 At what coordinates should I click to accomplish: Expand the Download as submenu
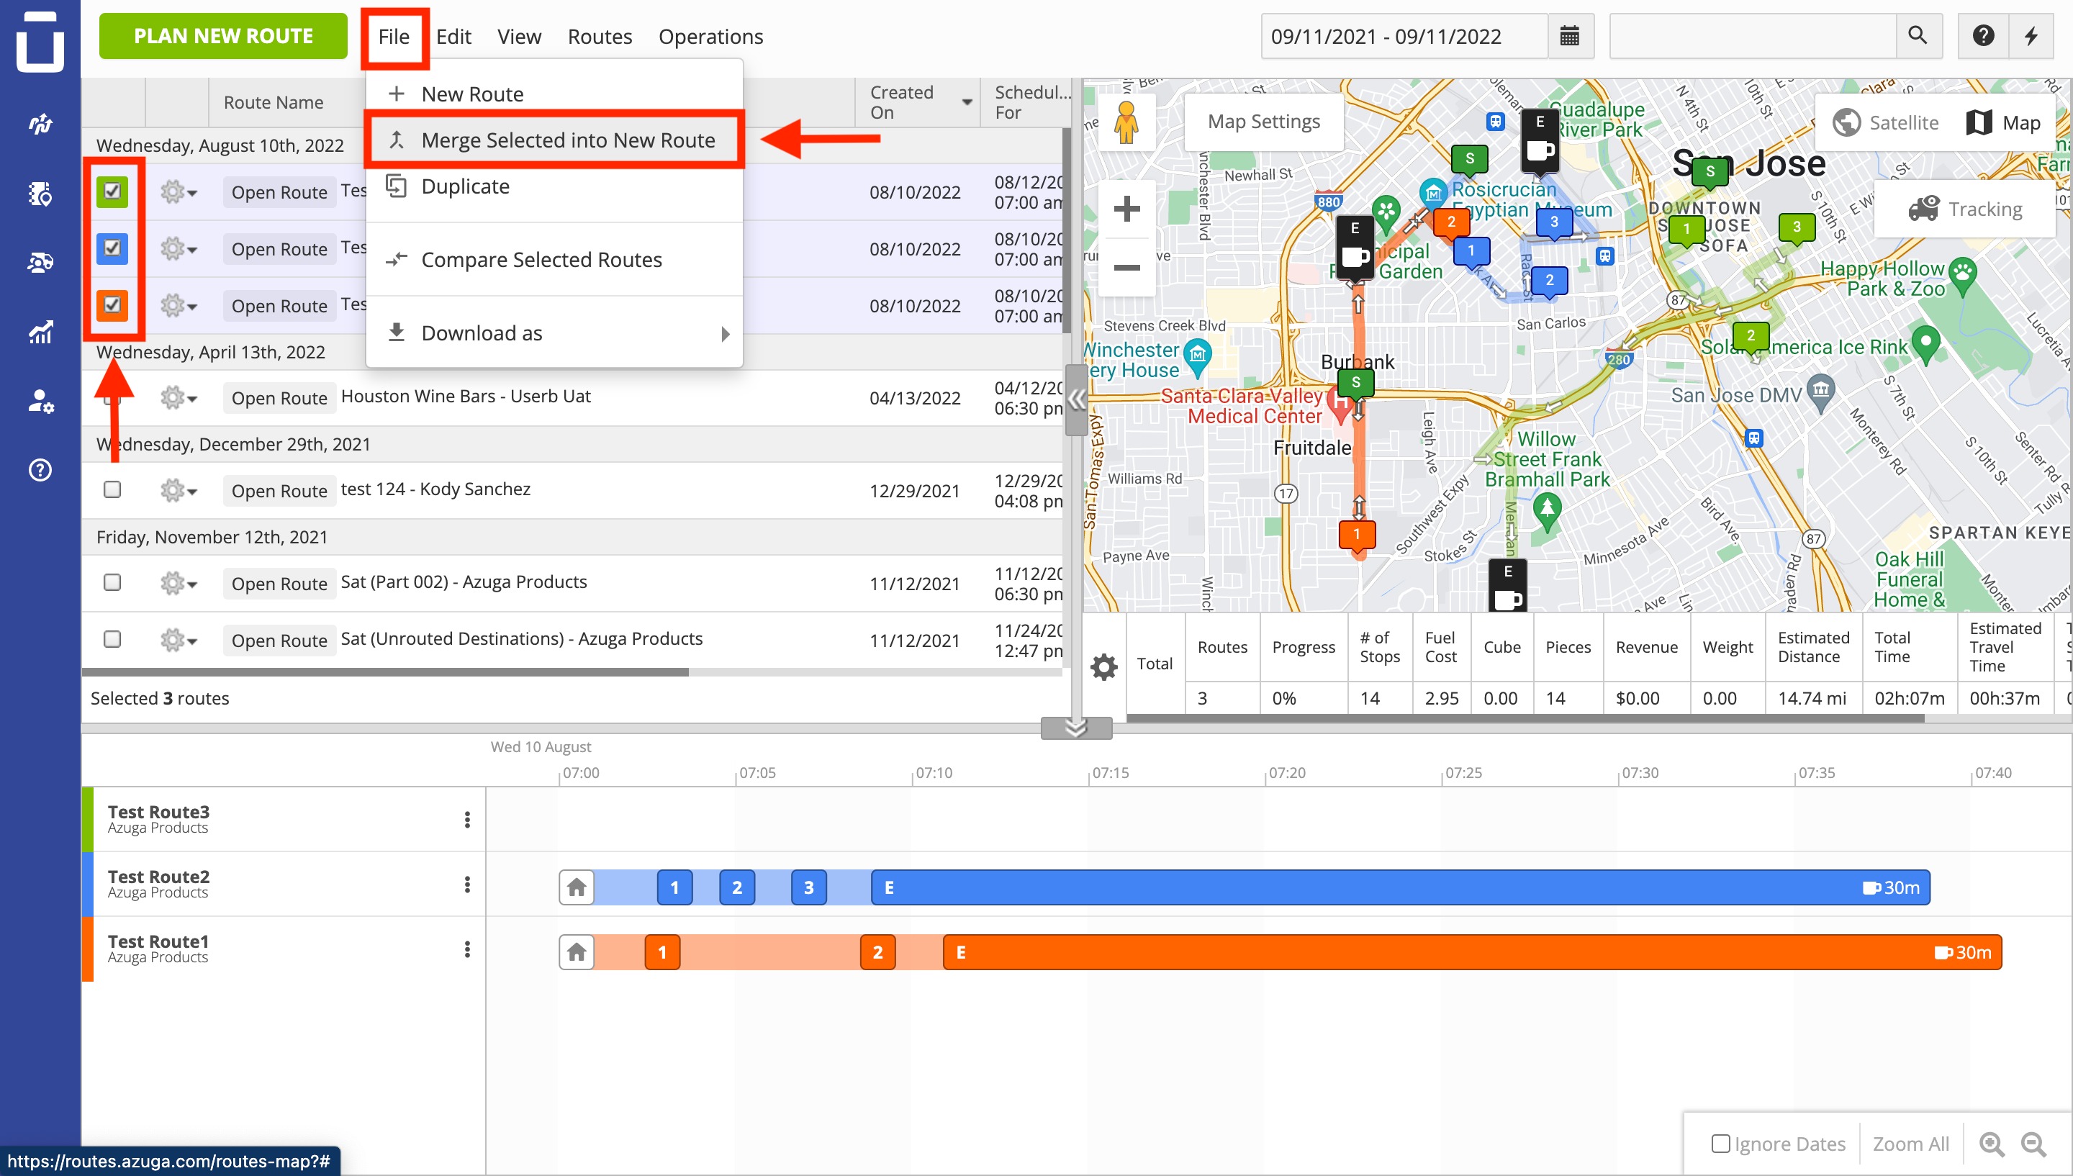tap(554, 333)
